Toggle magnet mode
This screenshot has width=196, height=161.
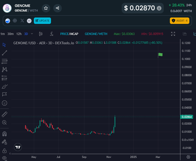tap(5, 134)
